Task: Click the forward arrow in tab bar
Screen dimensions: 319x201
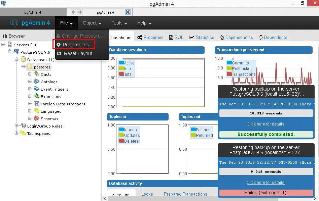Action: point(80,12)
